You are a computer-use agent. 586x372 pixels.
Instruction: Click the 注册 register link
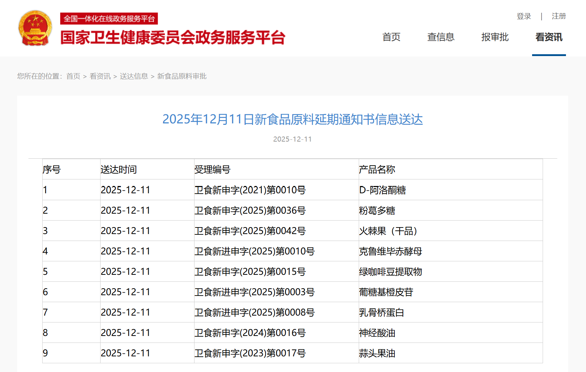point(558,16)
